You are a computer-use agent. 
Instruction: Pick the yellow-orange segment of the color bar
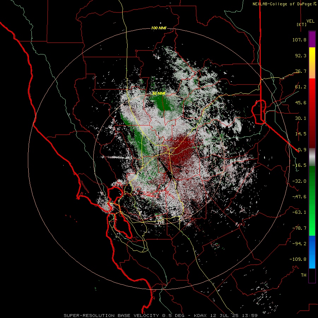pyautogui.click(x=312, y=63)
